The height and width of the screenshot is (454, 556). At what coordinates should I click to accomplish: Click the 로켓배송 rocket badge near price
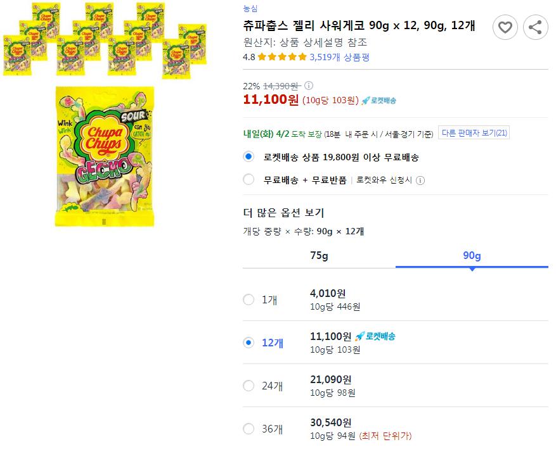click(378, 100)
